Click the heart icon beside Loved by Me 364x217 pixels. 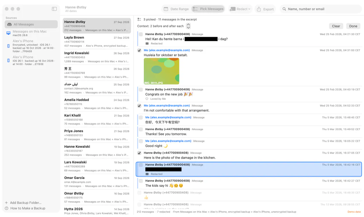(x=147, y=99)
